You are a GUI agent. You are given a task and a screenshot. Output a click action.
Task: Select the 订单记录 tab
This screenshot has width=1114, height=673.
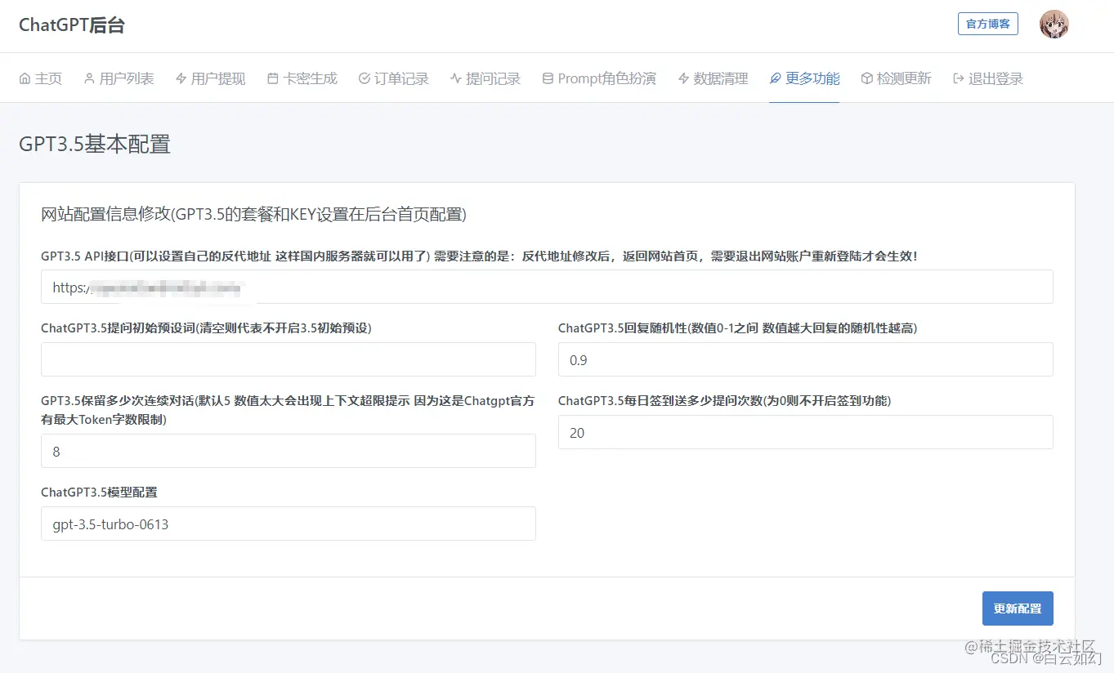pyautogui.click(x=394, y=78)
